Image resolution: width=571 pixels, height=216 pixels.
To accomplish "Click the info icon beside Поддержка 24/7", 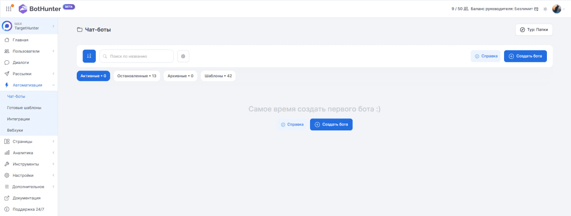I will coord(7,209).
